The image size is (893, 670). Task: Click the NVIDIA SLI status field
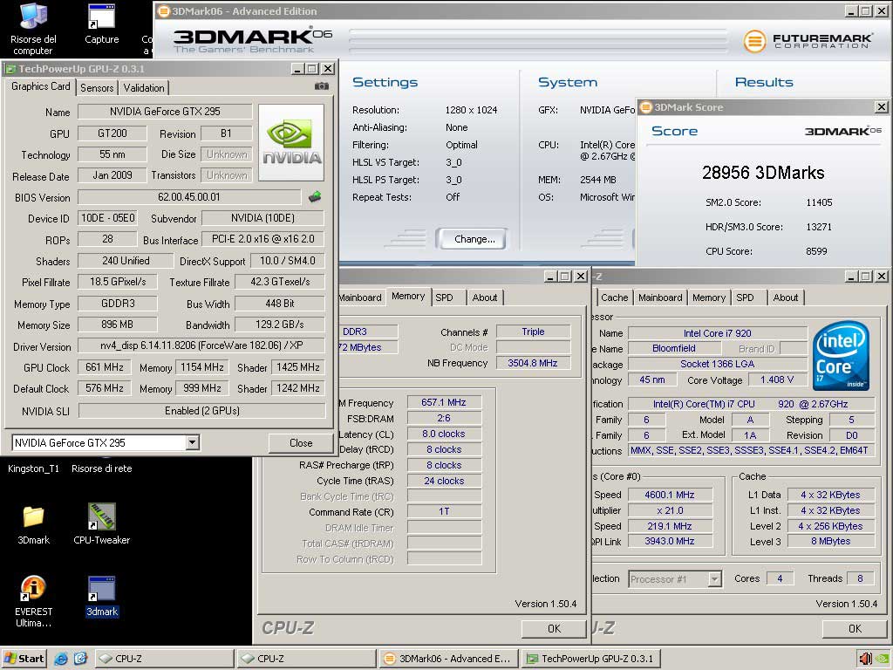click(x=201, y=411)
